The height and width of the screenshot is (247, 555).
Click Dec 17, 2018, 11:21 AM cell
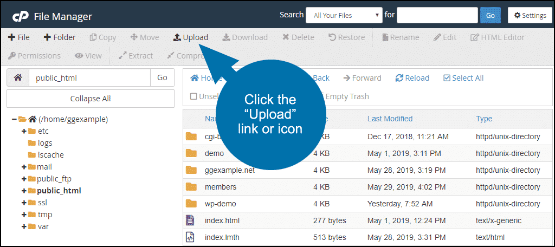[x=408, y=136]
